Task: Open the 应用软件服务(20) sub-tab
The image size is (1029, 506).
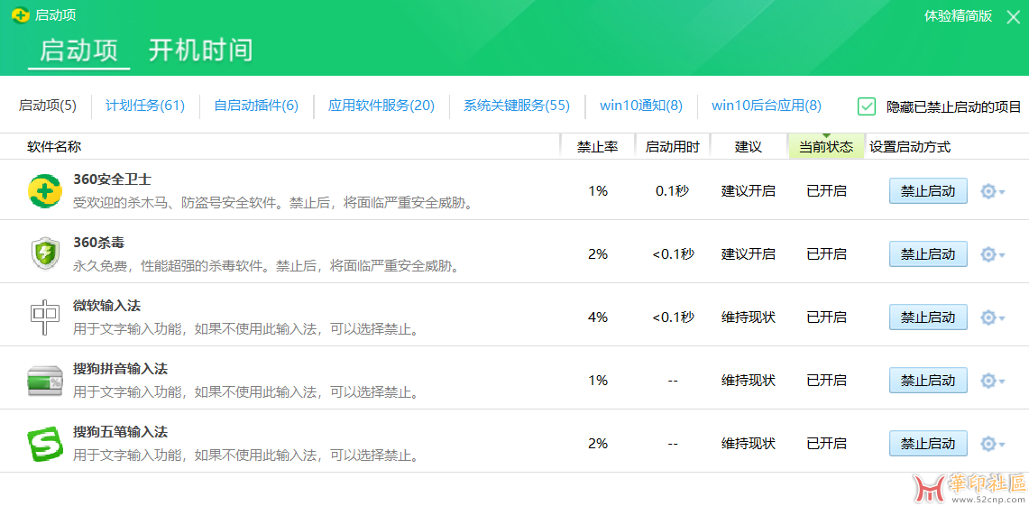Action: point(381,106)
